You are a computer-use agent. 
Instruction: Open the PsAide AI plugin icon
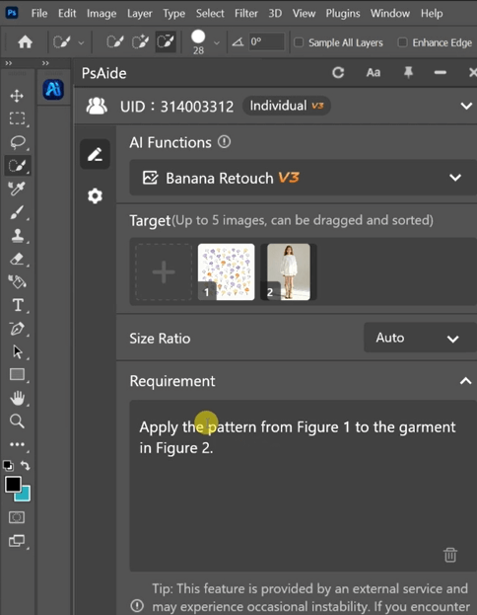click(x=53, y=90)
